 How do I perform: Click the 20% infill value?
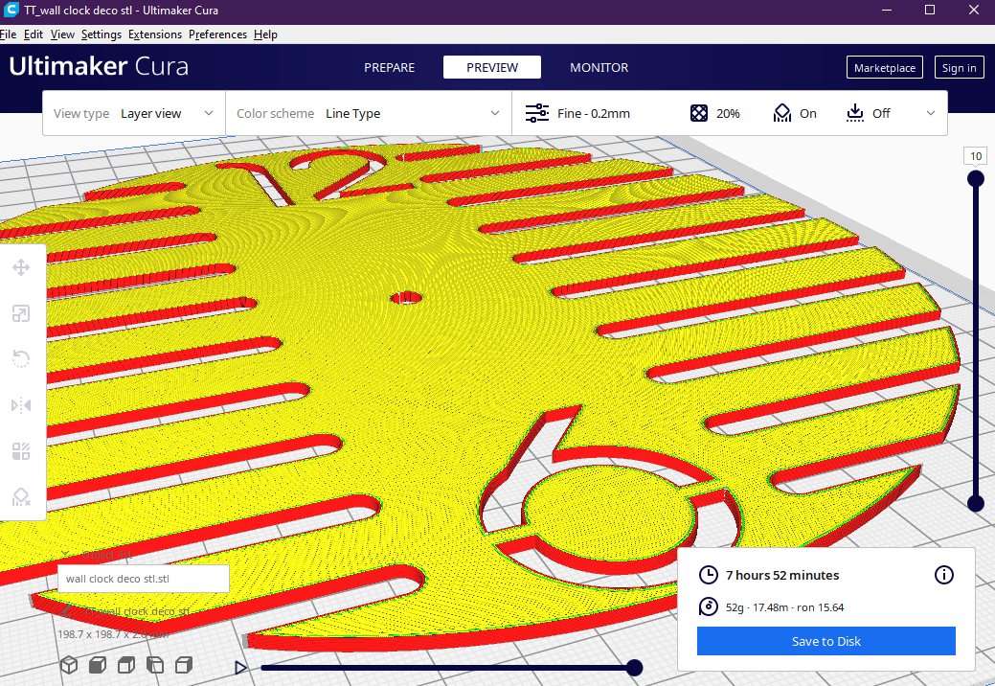click(x=728, y=114)
